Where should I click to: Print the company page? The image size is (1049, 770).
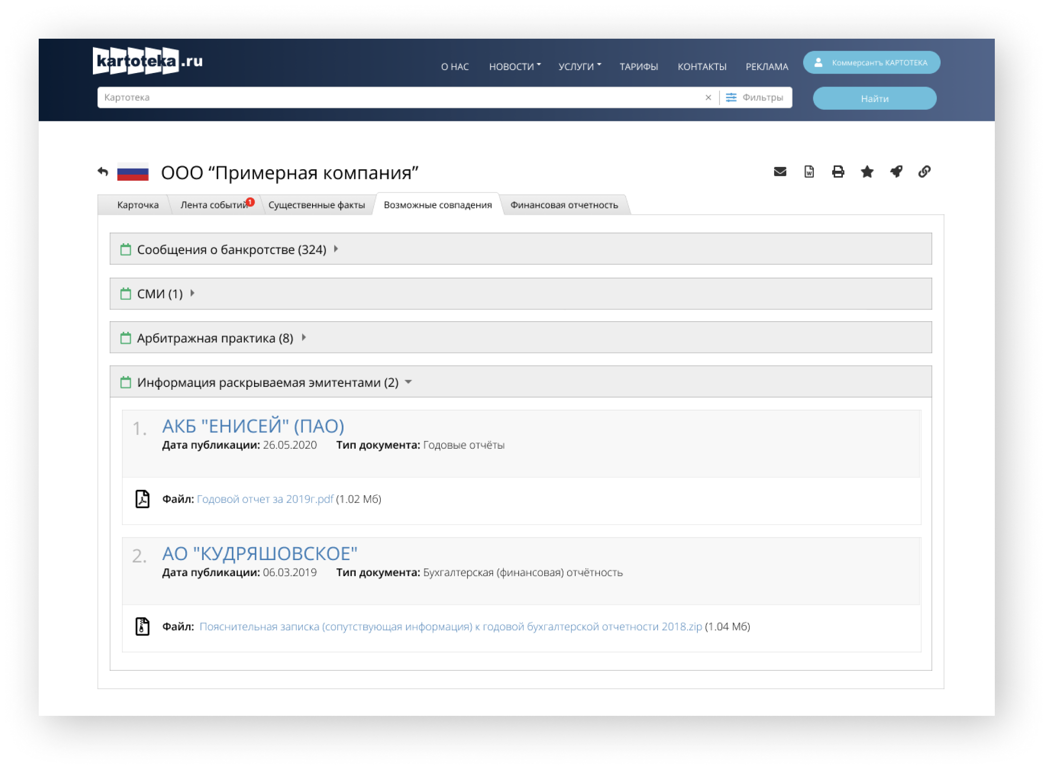coord(838,172)
